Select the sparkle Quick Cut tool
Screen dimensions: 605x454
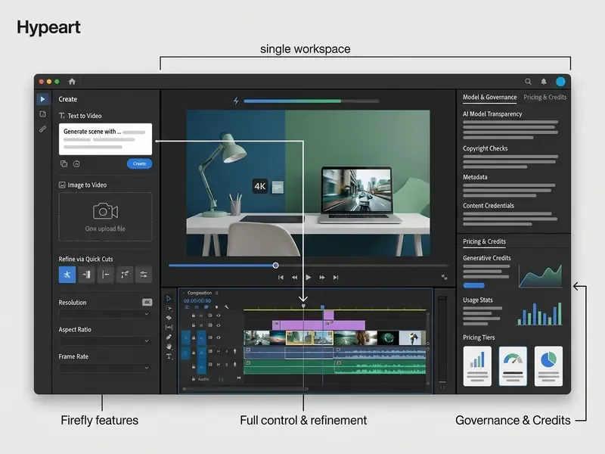[67, 275]
